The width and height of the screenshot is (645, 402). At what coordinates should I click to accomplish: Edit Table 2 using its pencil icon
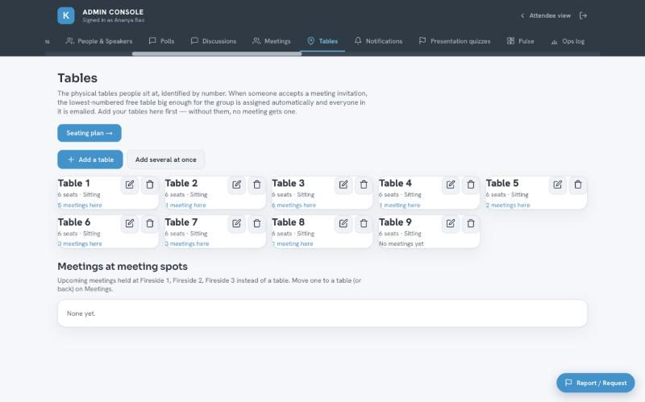coord(236,184)
